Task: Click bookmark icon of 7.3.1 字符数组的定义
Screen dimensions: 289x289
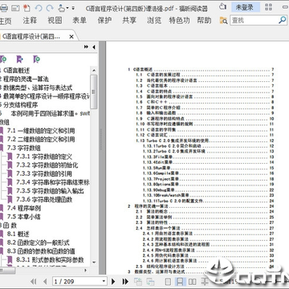Action: pos(10,157)
